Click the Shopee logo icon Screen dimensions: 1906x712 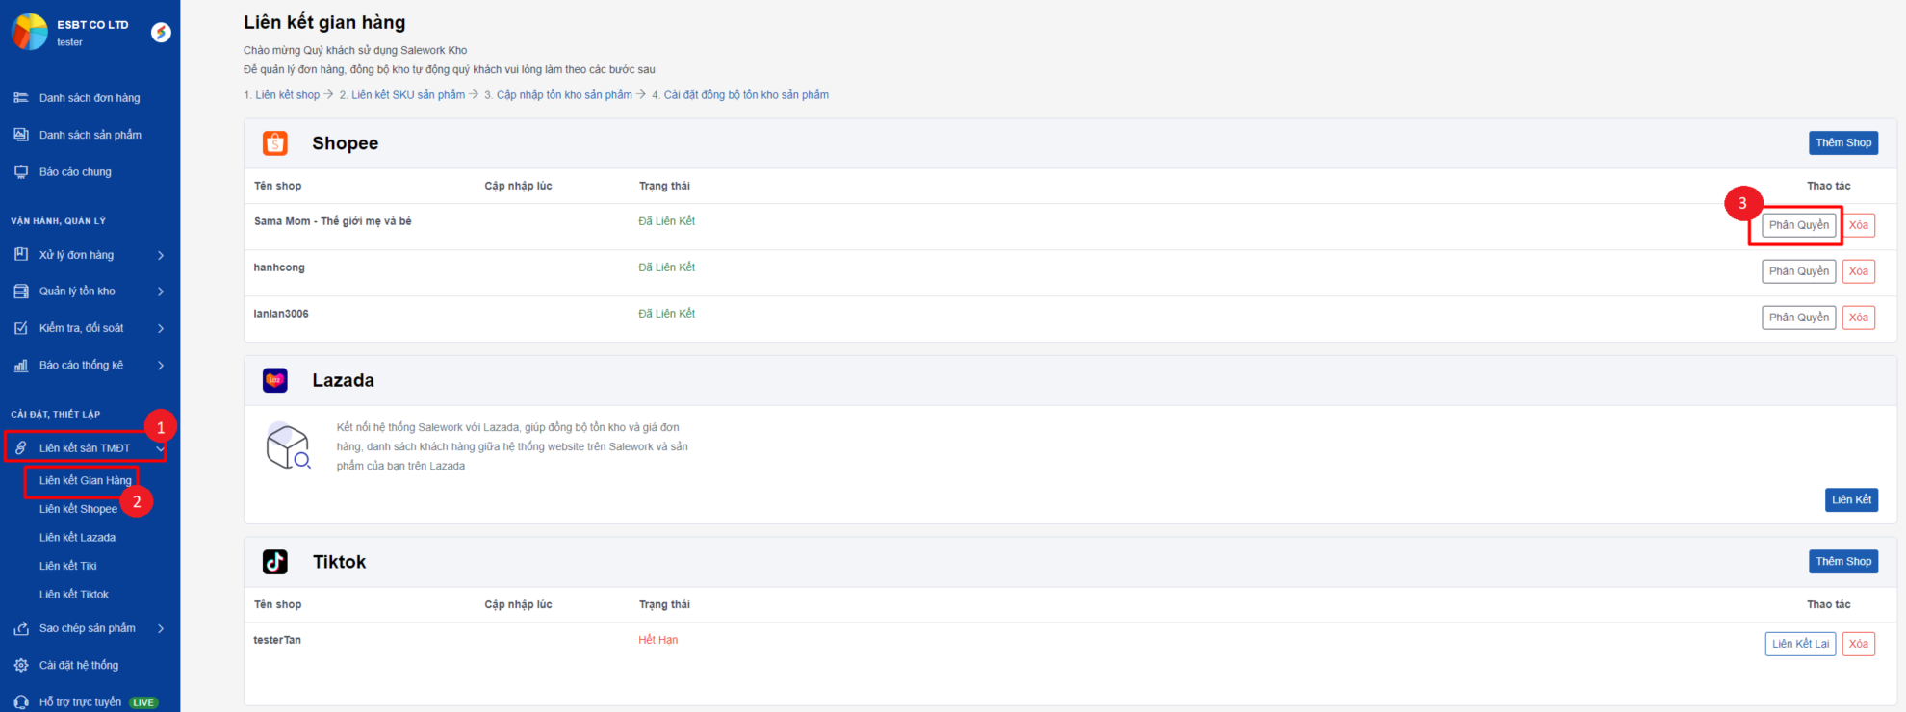[x=275, y=143]
